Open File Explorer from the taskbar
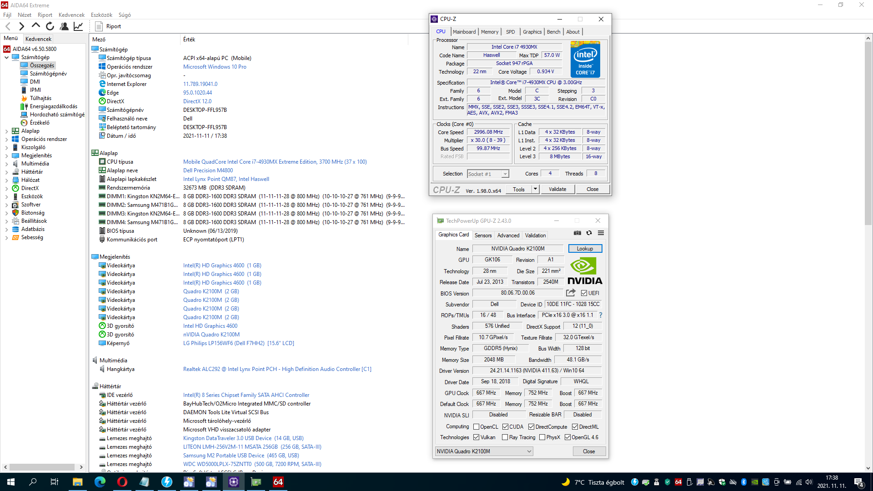873x491 pixels. 77,482
